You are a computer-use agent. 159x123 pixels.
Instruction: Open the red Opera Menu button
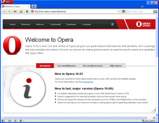pyautogui.click(x=7, y=2)
